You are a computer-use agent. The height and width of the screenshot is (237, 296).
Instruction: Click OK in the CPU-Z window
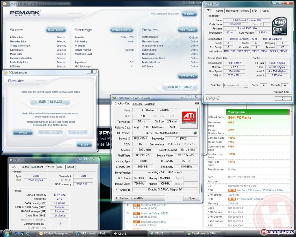pyautogui.click(x=283, y=98)
